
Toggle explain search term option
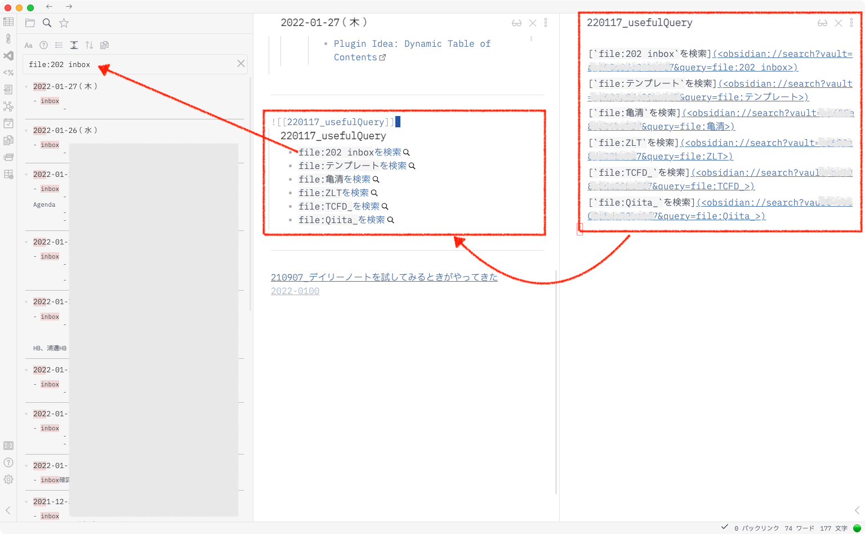pyautogui.click(x=43, y=45)
